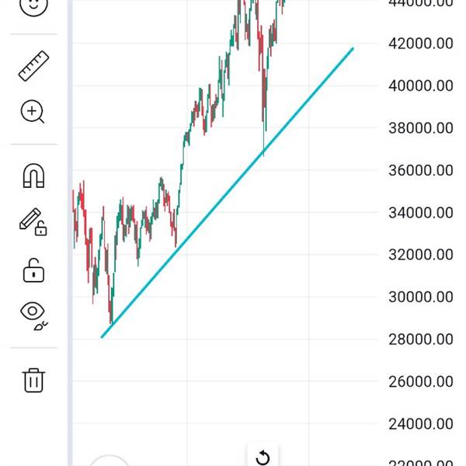Click the 30000.00 price axis label
The image size is (466, 466).
(420, 297)
